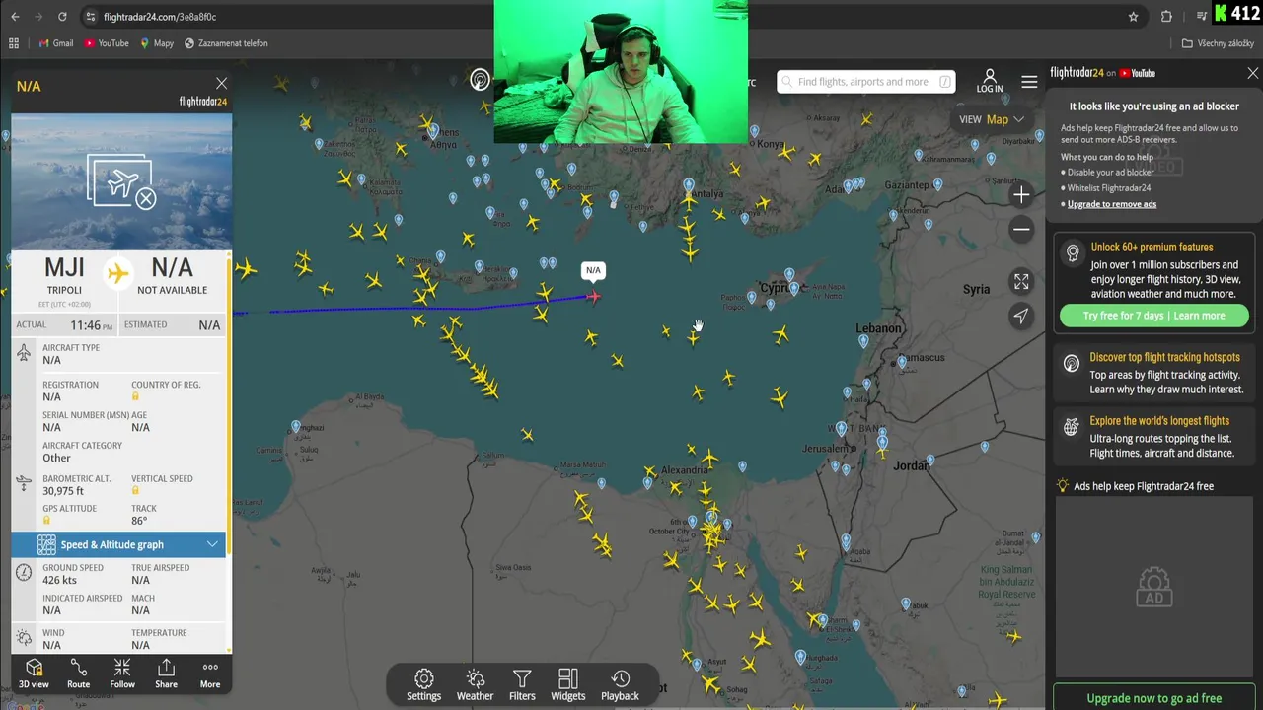Open the Mapy bookmark
The width and height of the screenshot is (1263, 710).
pos(157,43)
